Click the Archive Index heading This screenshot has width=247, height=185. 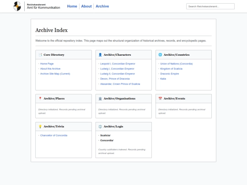pyautogui.click(x=51, y=30)
